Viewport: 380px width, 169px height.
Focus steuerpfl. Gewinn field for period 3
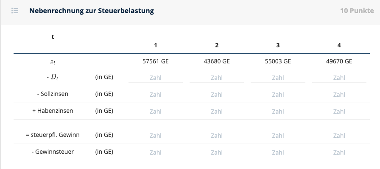click(x=278, y=136)
